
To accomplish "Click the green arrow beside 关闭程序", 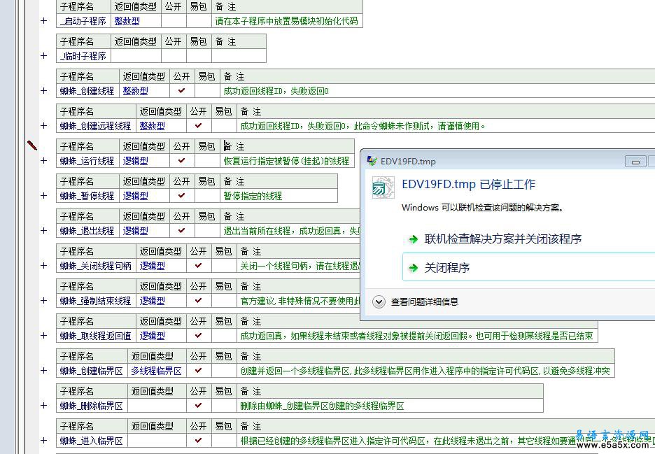I will tap(411, 267).
